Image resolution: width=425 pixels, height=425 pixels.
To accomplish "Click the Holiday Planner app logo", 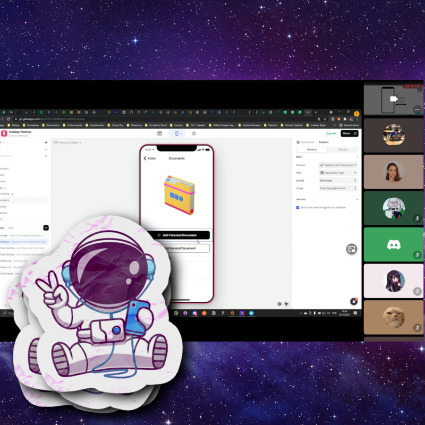I will point(4,134).
